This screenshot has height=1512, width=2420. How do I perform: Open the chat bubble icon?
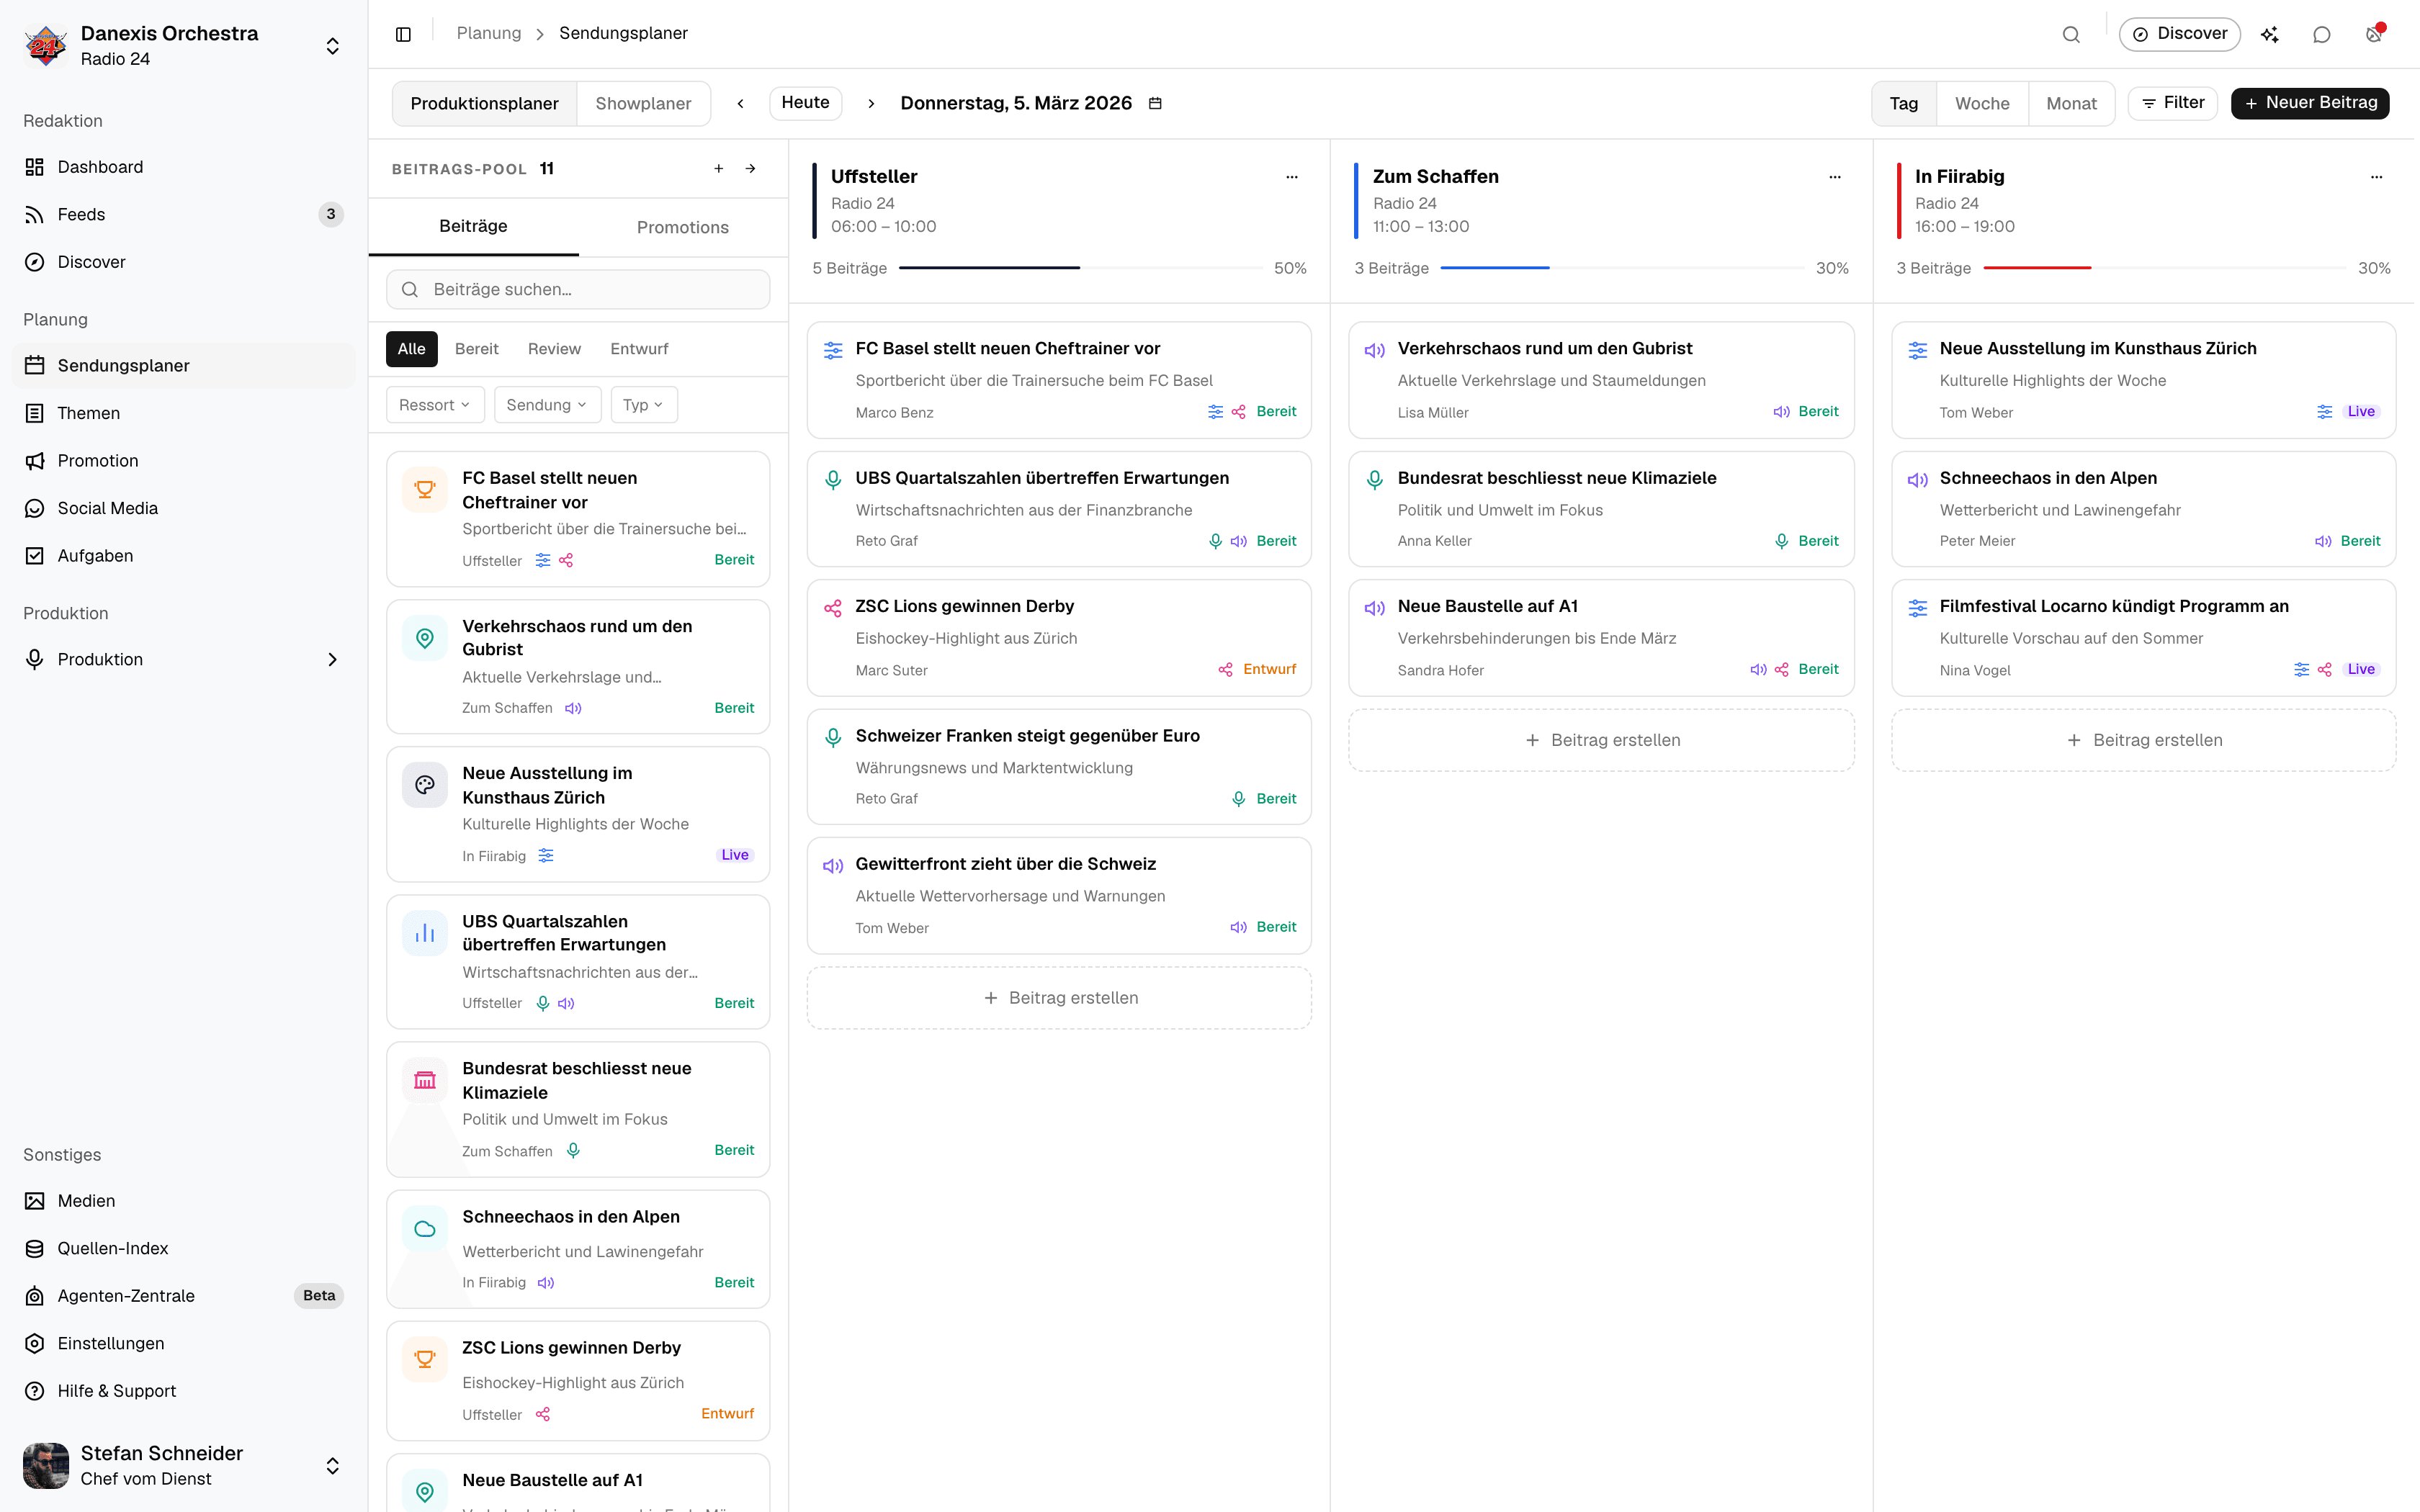coord(2322,34)
